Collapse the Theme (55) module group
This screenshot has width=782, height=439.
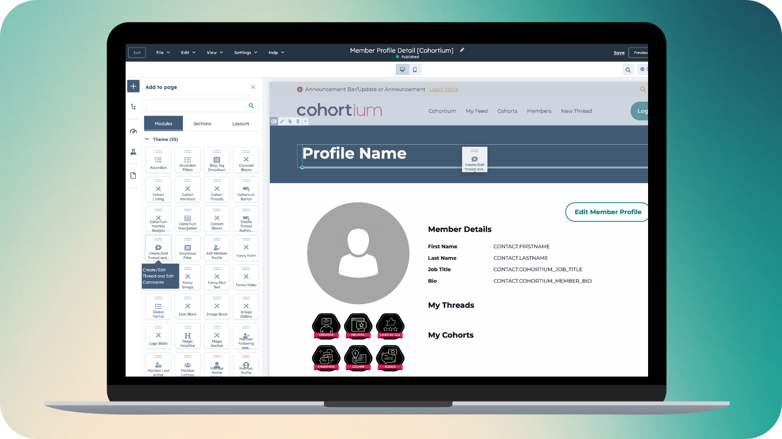[147, 139]
